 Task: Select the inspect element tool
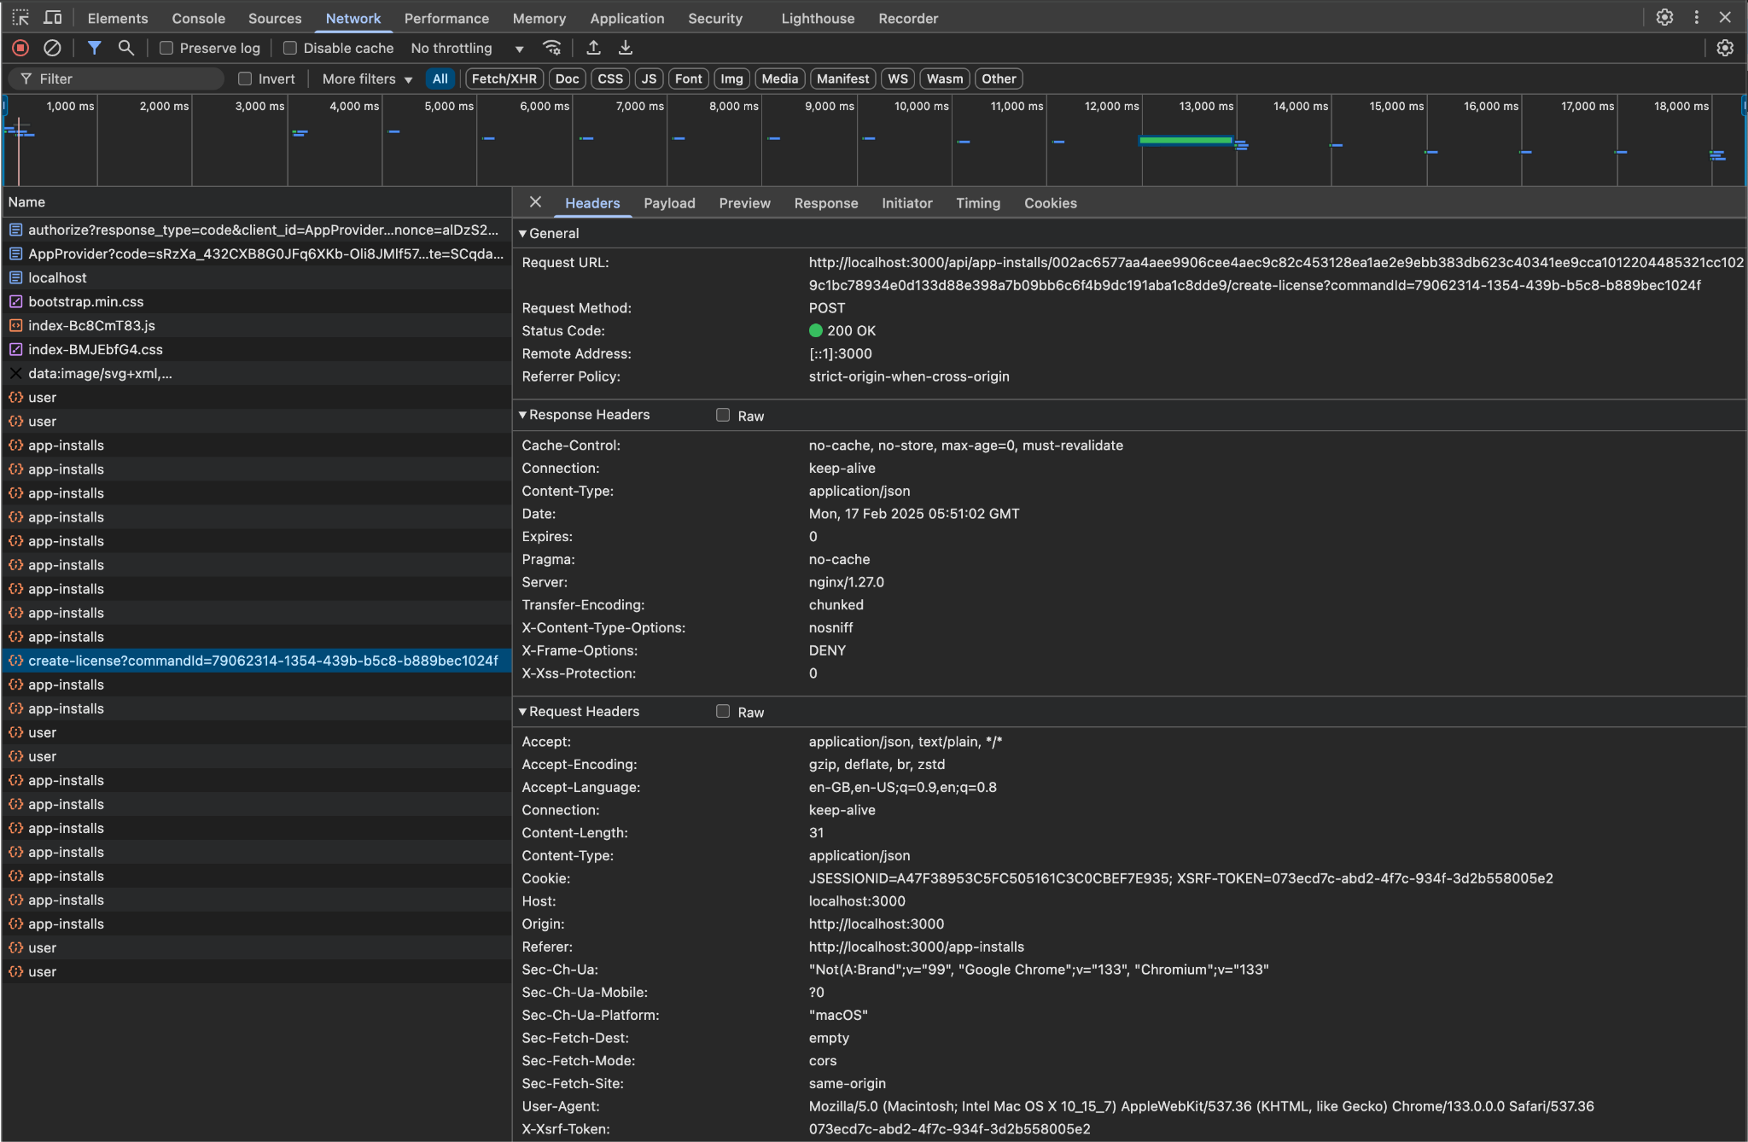pyautogui.click(x=20, y=17)
